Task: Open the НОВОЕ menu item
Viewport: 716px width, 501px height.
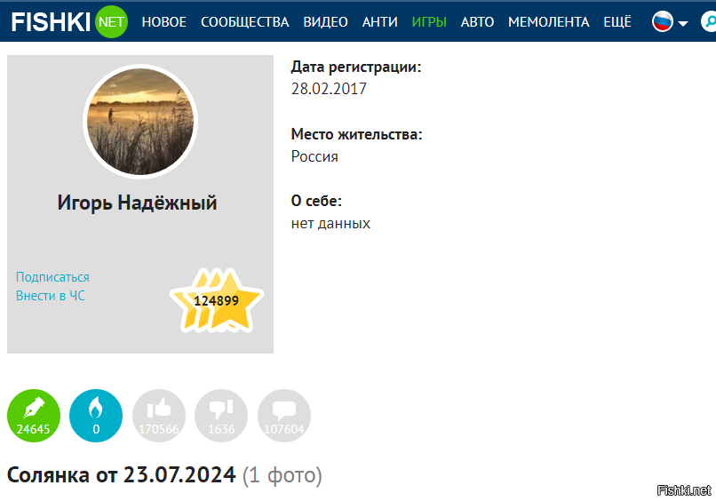Action: pos(164,22)
